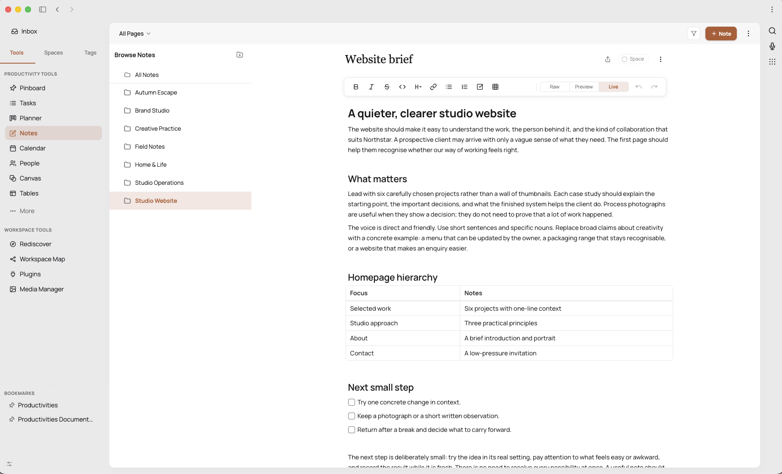The image size is (782, 474).
Task: Open the apps grid icon
Action: 772,62
